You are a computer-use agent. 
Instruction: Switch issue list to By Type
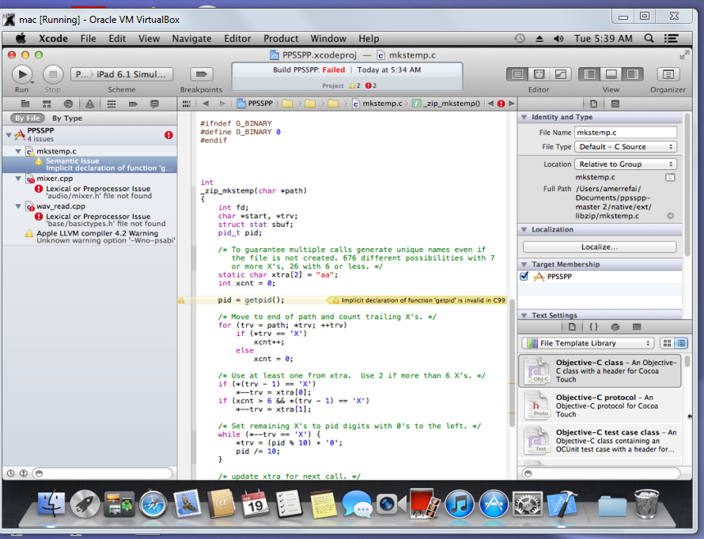(x=67, y=119)
